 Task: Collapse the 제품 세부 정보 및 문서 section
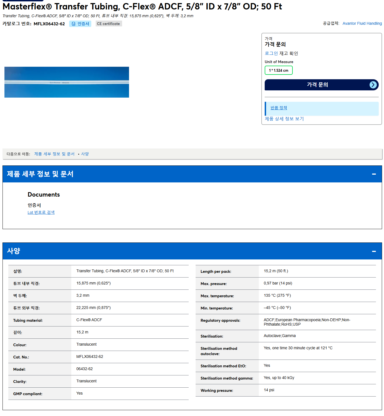click(x=374, y=174)
